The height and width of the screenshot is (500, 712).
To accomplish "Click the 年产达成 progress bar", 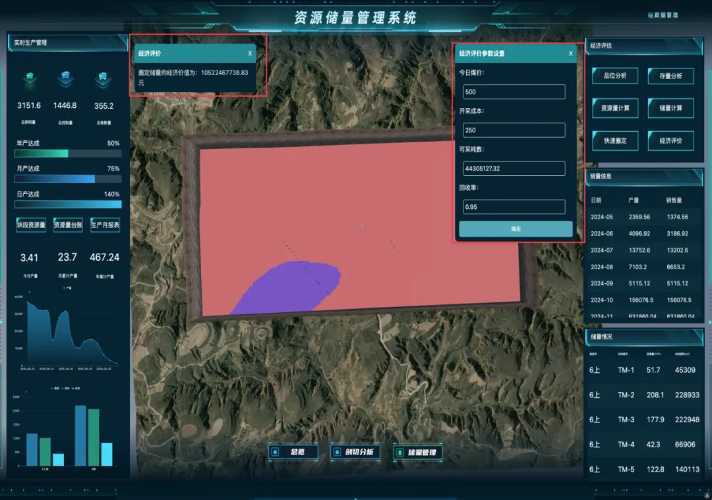I will [67, 153].
